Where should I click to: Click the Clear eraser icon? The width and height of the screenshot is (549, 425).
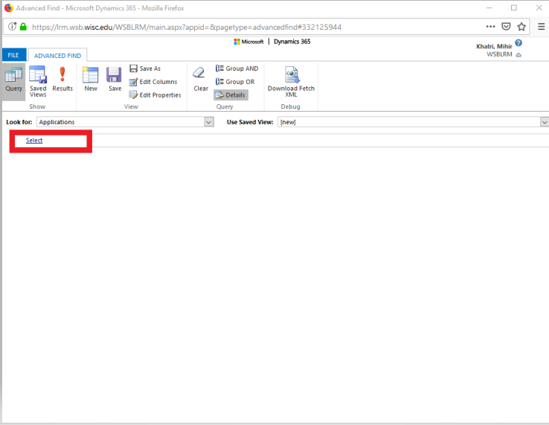tap(200, 79)
